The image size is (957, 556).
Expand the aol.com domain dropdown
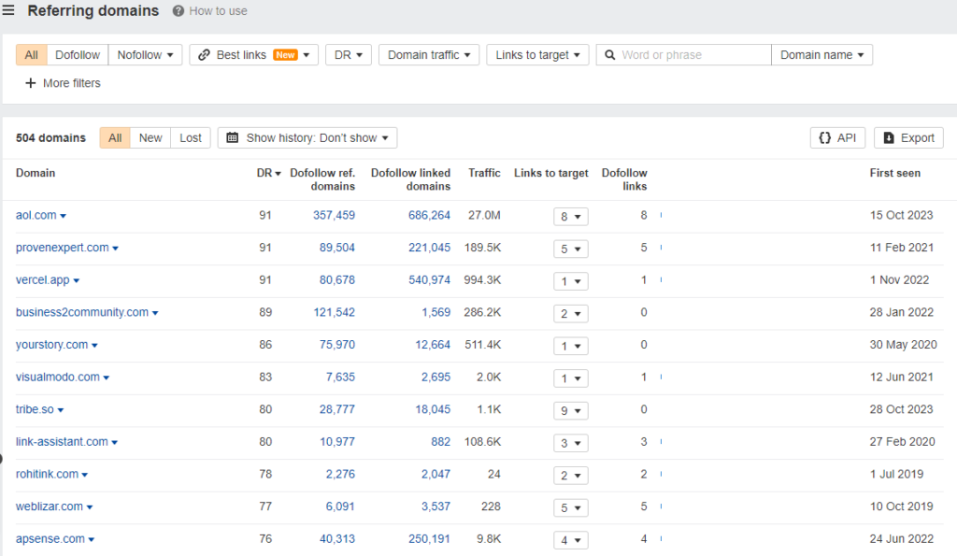(x=65, y=215)
